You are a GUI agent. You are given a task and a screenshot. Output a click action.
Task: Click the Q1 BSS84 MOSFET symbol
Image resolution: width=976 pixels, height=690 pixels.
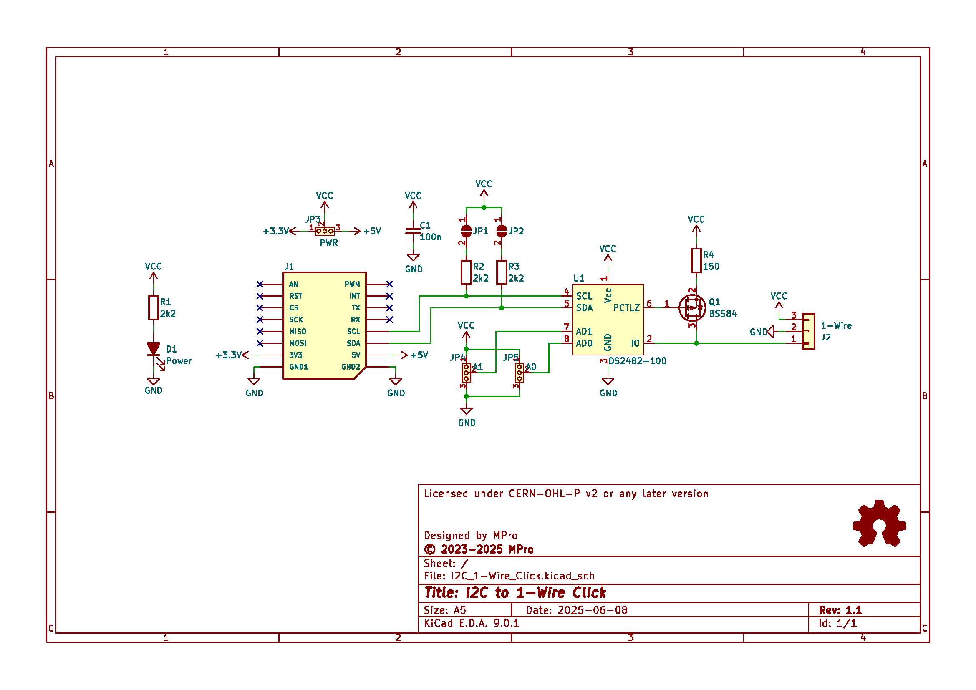pyautogui.click(x=693, y=308)
